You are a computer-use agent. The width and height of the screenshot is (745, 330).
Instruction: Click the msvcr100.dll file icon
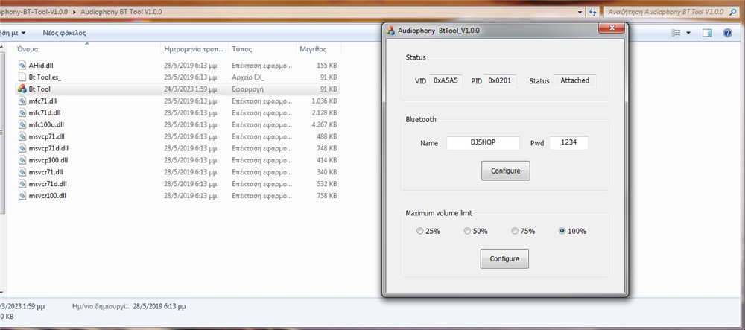pos(22,196)
